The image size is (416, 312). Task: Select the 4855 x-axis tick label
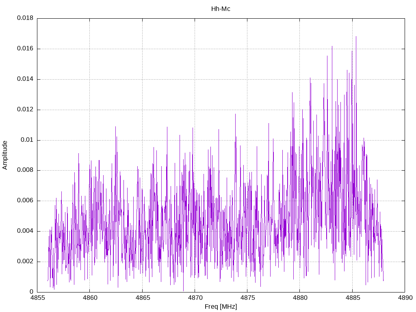37,299
